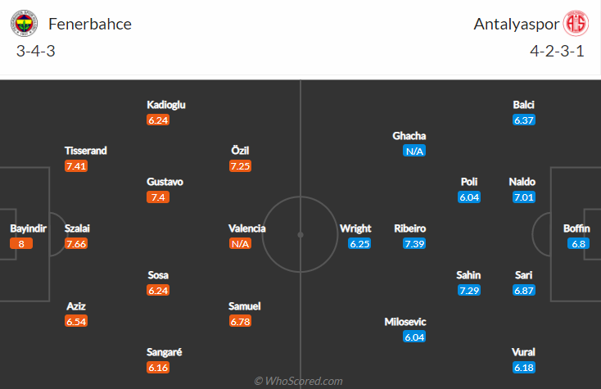The width and height of the screenshot is (601, 389).
Task: Click Szalai's 7.66 rating badge
Action: (x=76, y=243)
